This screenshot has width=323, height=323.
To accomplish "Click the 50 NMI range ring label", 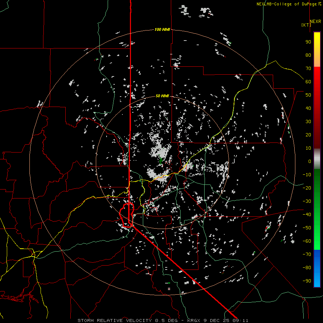I will coord(162,96).
